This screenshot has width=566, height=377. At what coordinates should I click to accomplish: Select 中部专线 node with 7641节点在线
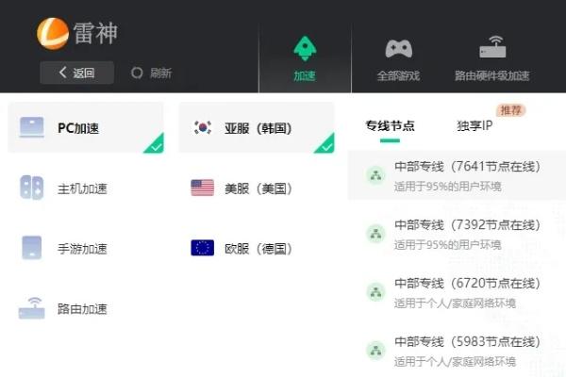[x=457, y=175]
